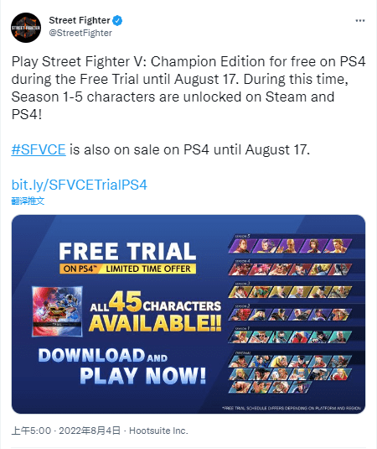377x449 pixels.
Task: Click the Season 5 character row
Action: click(x=290, y=246)
